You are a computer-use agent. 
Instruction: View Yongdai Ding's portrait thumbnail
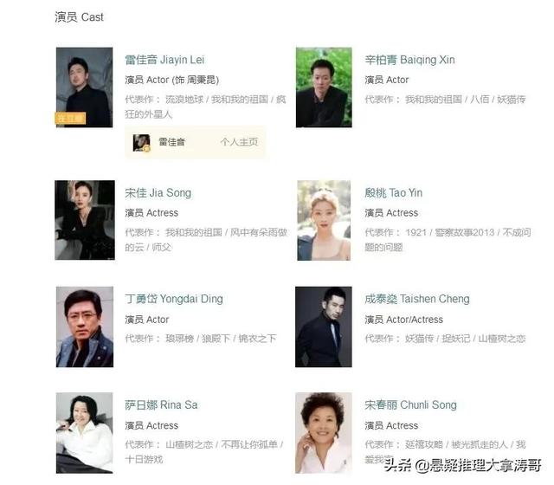(85, 327)
